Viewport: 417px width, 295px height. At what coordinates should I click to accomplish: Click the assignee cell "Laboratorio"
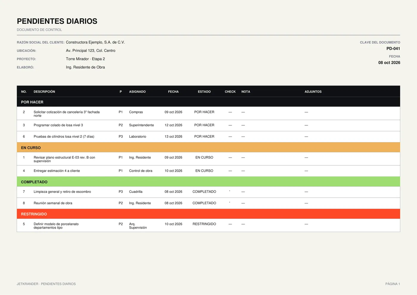[x=138, y=137]
